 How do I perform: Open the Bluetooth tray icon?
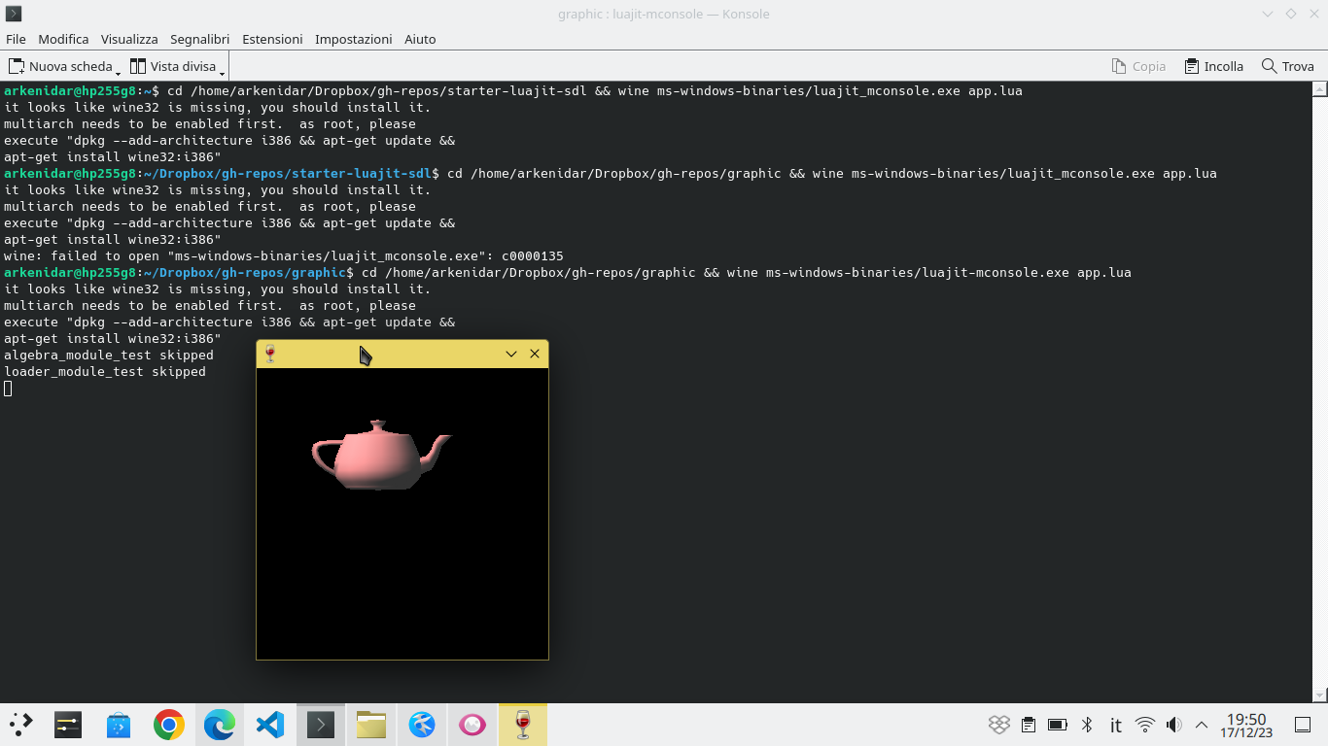pos(1087,725)
